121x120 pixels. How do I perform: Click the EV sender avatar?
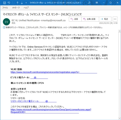(6, 22)
